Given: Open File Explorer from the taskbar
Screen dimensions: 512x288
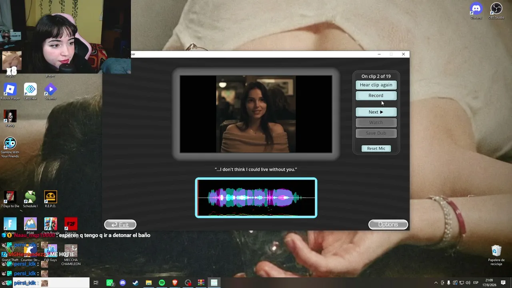Looking at the screenshot, I should [149, 283].
